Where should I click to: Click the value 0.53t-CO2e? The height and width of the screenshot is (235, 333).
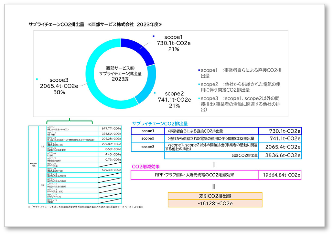pos(113,149)
